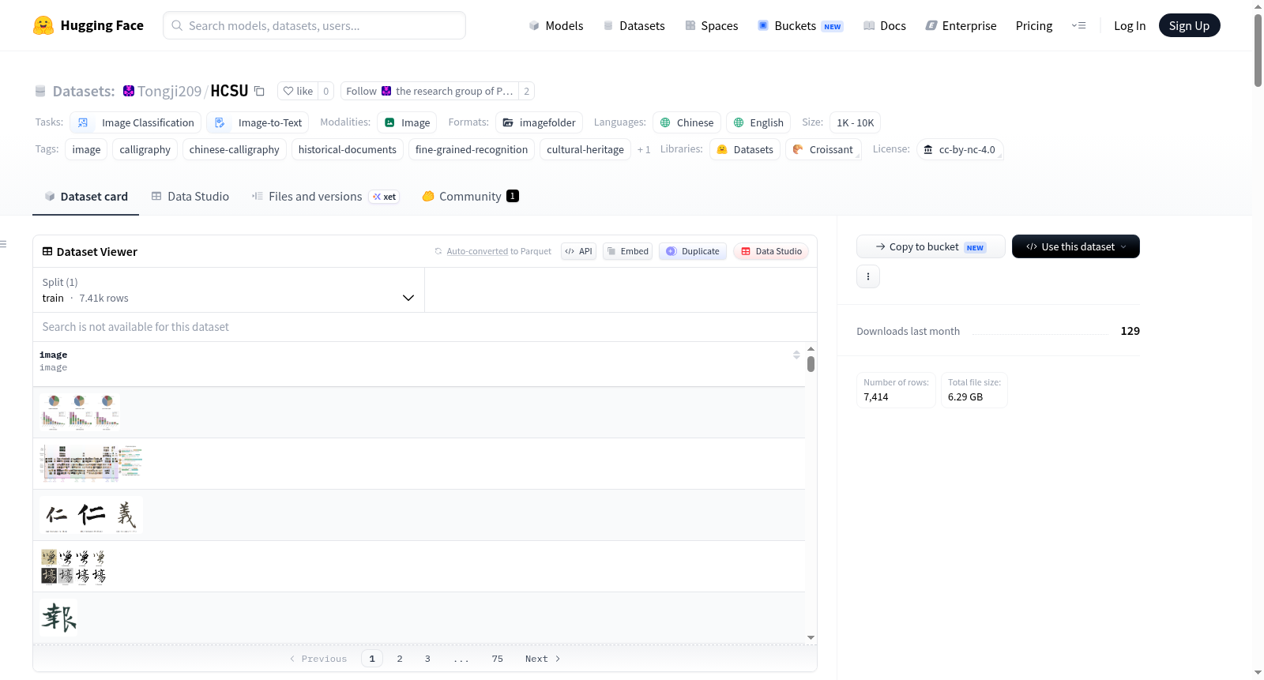Click the chinese-calligraphy tag
Viewport: 1264px width, 680px height.
point(234,149)
